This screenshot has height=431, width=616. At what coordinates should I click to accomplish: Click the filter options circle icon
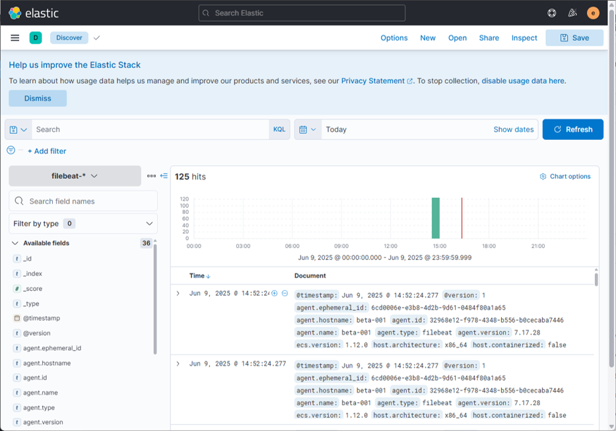click(11, 150)
